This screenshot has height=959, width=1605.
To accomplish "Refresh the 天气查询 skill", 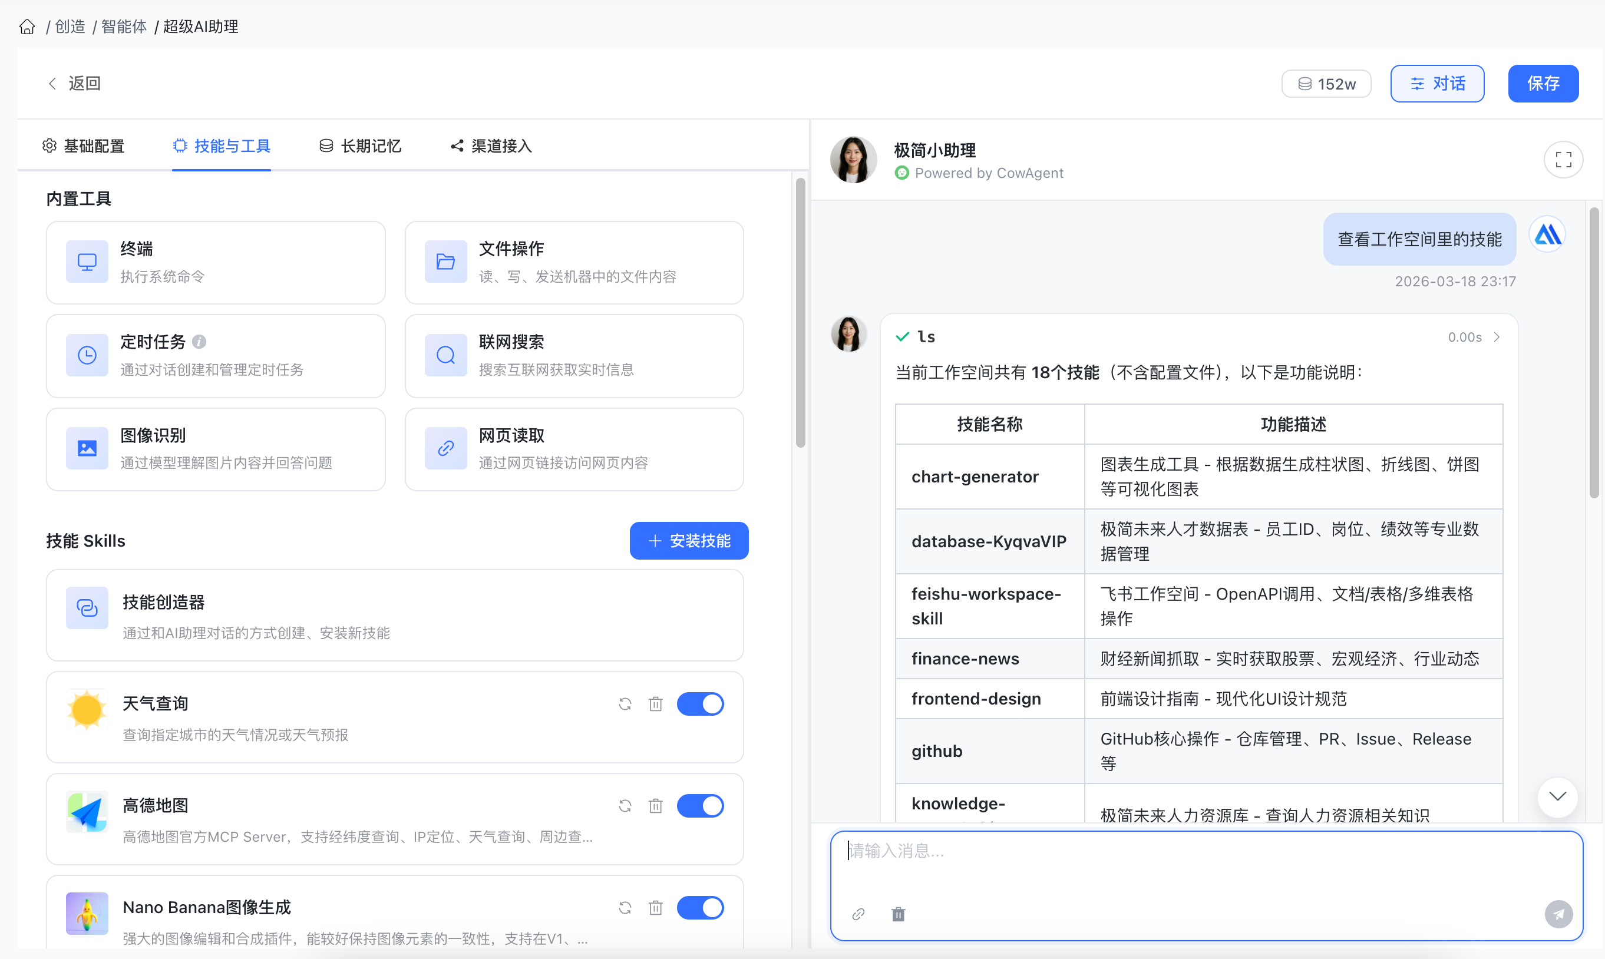I will point(625,704).
